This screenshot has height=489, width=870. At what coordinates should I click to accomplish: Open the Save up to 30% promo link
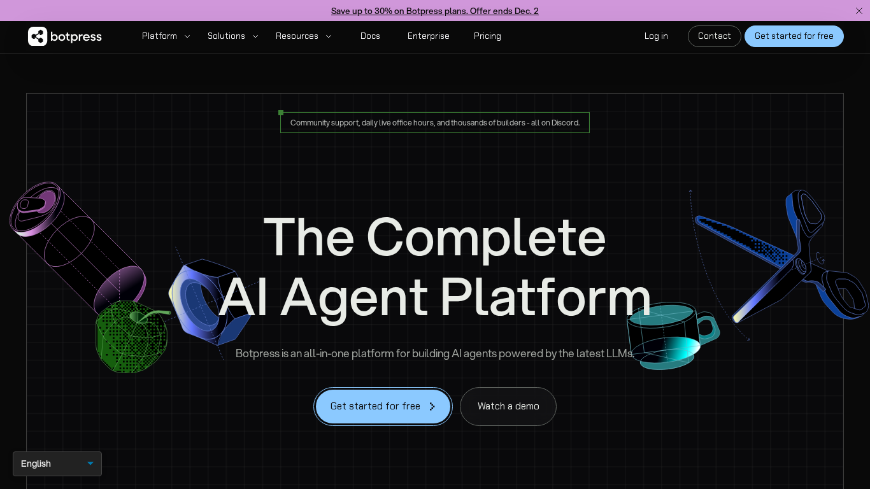coord(435,11)
